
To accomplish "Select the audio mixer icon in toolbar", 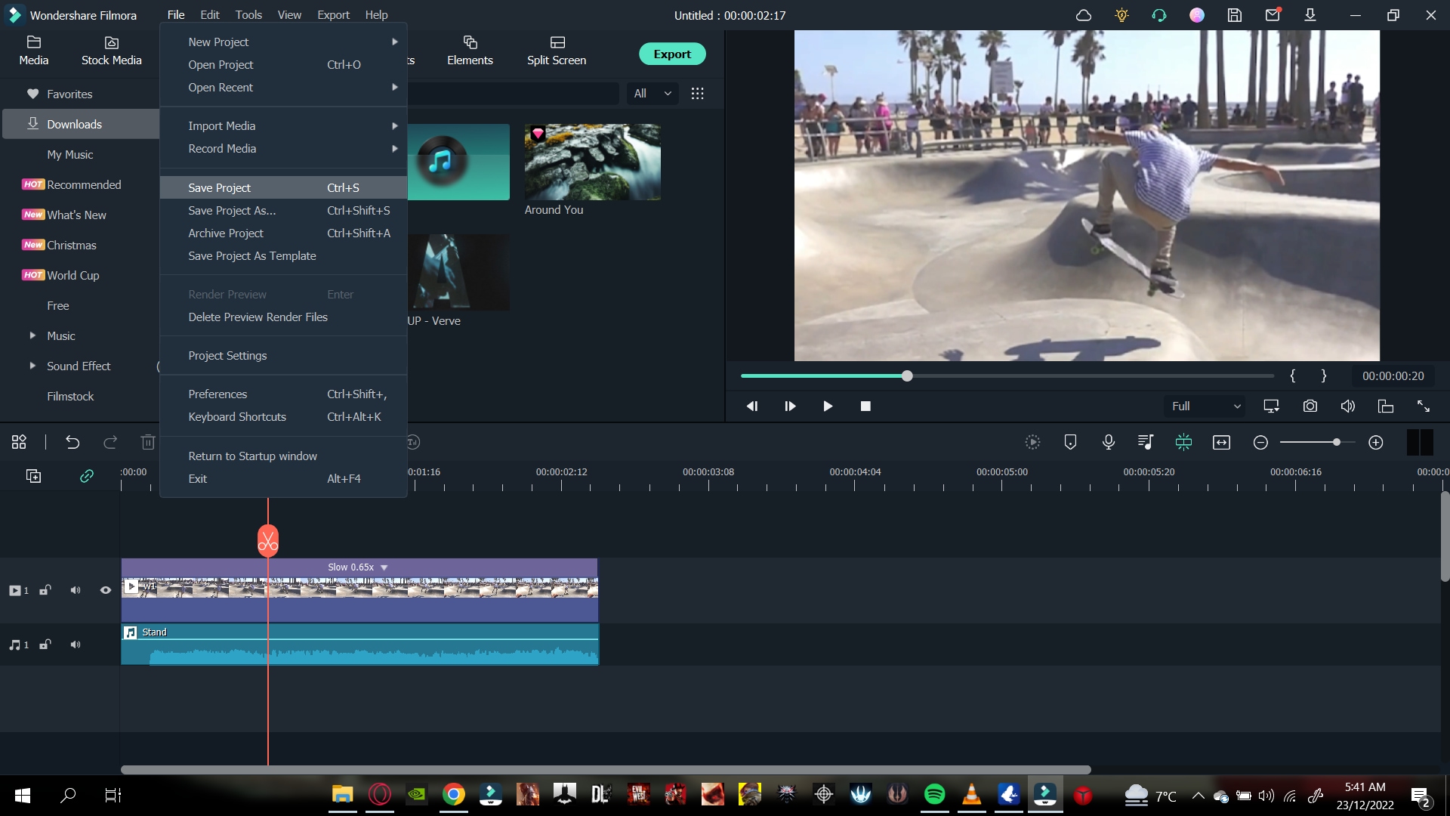I will (1146, 441).
